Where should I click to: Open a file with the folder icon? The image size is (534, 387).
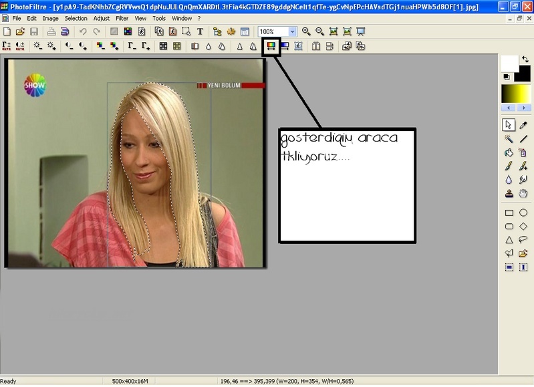(21, 31)
